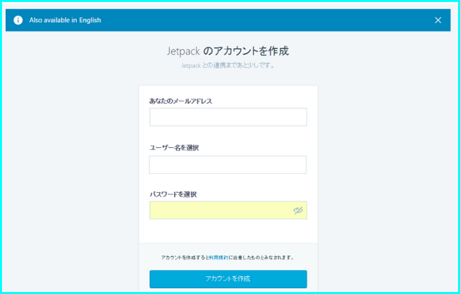Dismiss the "Also available in English" banner

pos(438,20)
